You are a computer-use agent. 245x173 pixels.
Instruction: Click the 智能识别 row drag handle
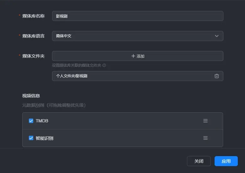click(205, 138)
